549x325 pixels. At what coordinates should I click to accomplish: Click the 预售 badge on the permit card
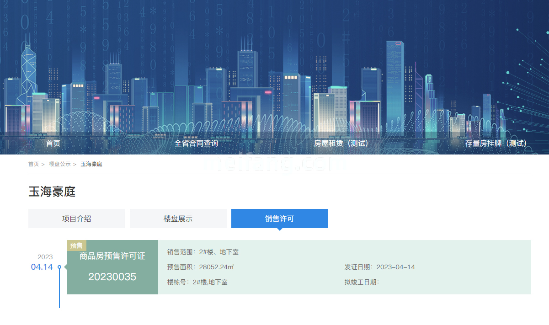[76, 245]
